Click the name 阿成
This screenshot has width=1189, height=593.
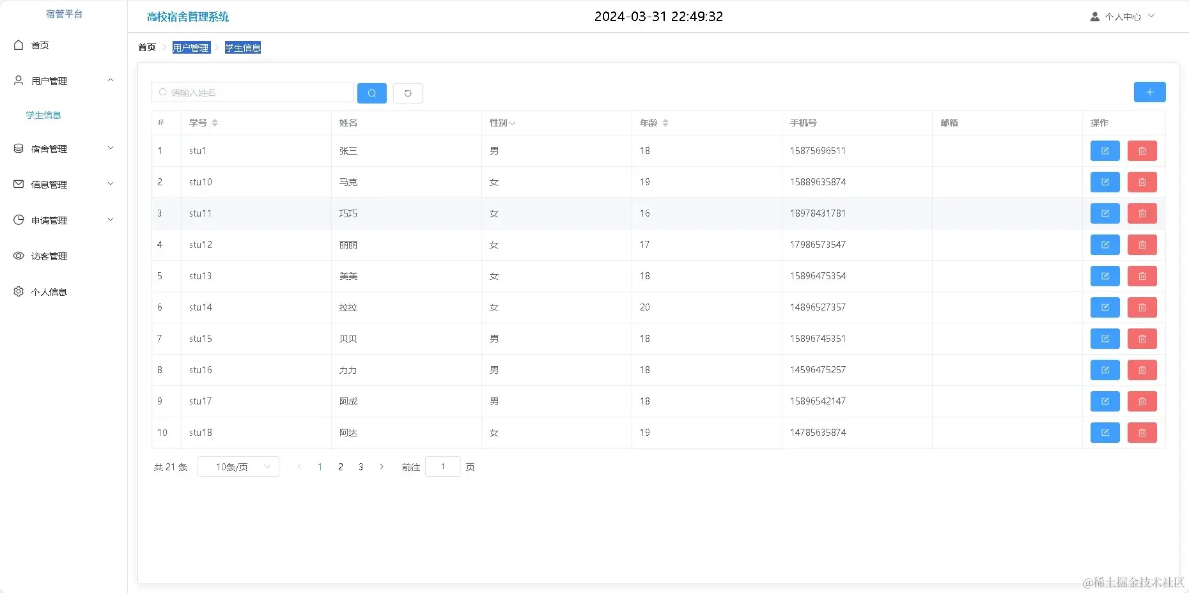(348, 401)
